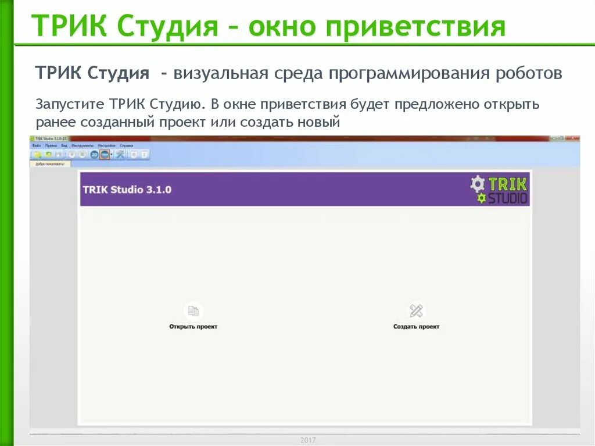595x446 pixels.
Task: Click the green arrow toolbar icon
Action: point(48,155)
